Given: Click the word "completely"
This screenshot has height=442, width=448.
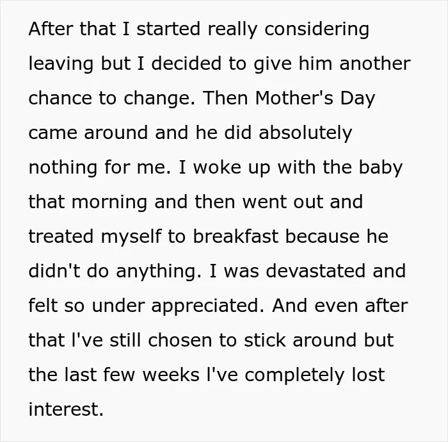Looking at the screenshot, I should (294, 375).
